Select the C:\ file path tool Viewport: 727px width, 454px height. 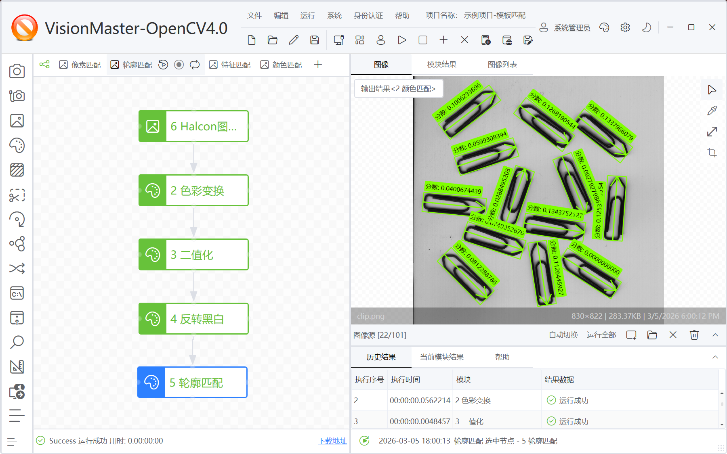[17, 293]
